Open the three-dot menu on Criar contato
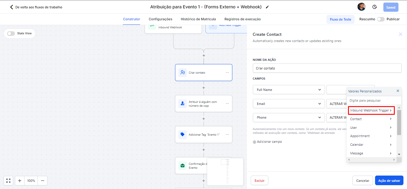Viewport: 407px width, 189px height. click(227, 72)
